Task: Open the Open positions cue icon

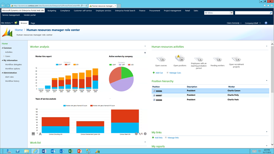Action: coord(180,58)
